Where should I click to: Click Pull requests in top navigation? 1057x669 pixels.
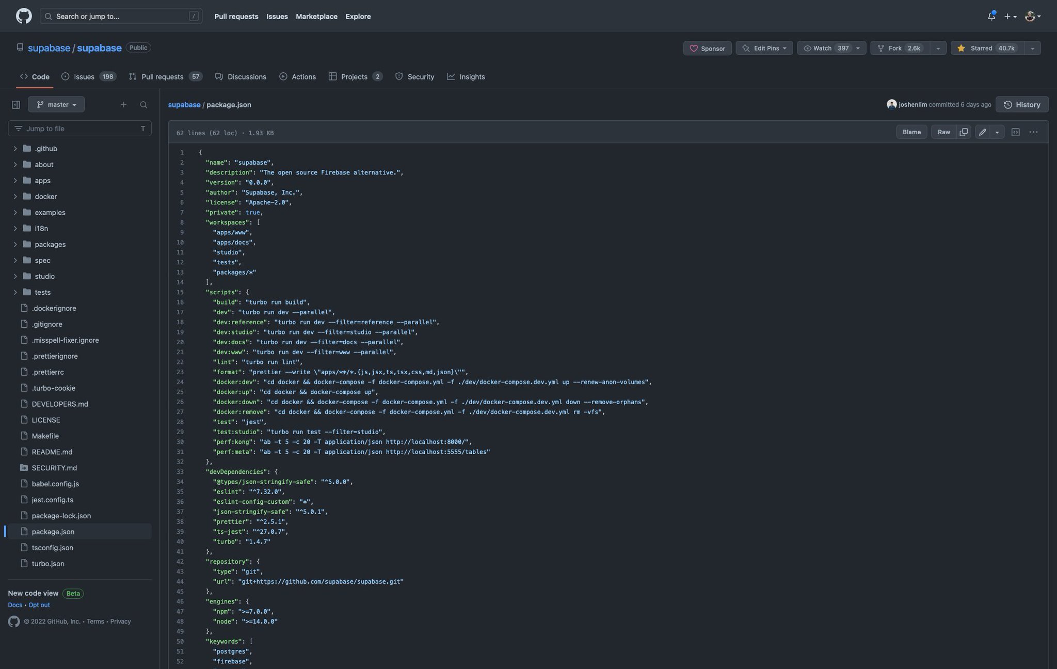pyautogui.click(x=236, y=17)
